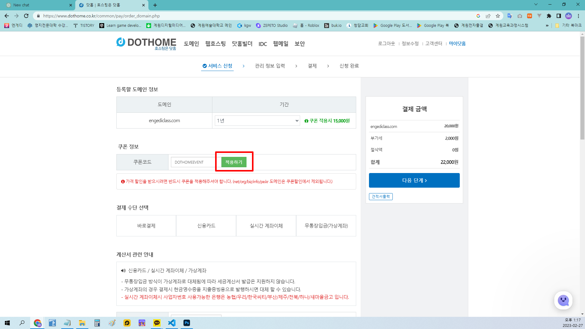585x329 pixels.
Task: Switch to the New chat tab
Action: tap(37, 5)
